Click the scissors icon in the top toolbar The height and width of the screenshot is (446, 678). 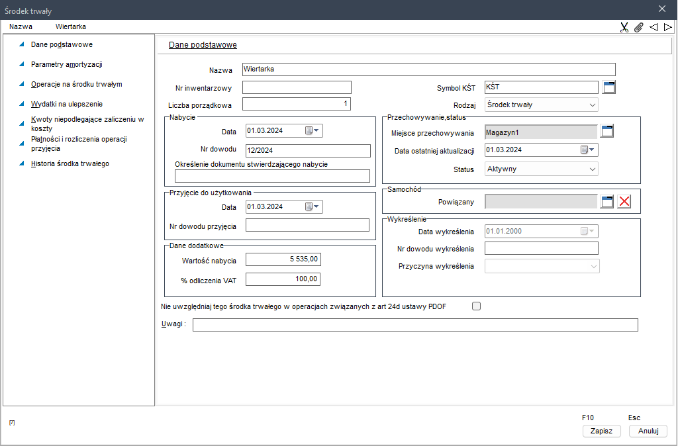click(624, 27)
